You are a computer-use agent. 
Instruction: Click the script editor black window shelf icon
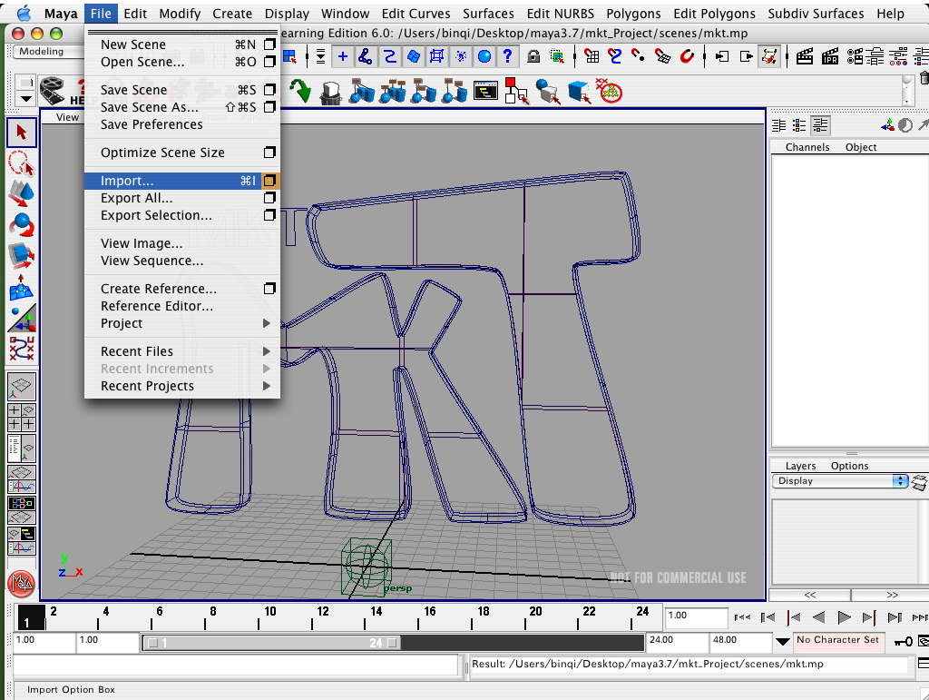[x=485, y=92]
